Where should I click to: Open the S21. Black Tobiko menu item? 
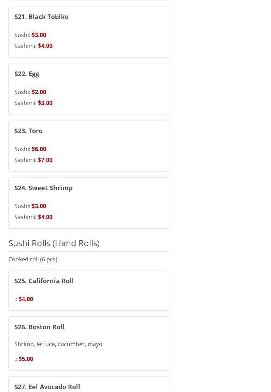[42, 17]
